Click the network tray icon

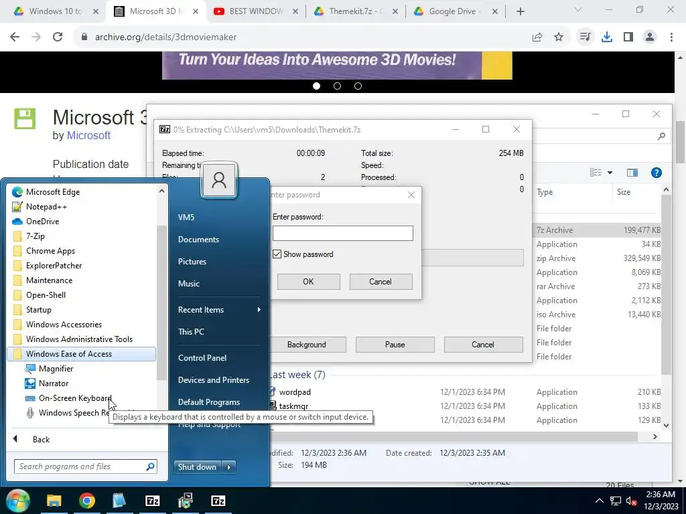616,501
